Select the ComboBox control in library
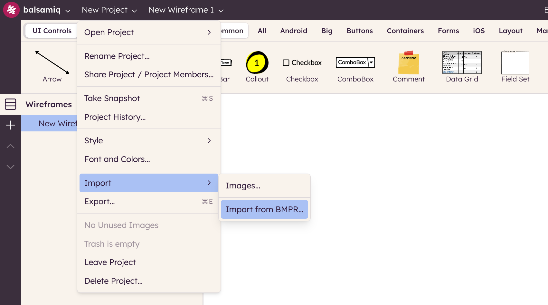 click(x=355, y=62)
